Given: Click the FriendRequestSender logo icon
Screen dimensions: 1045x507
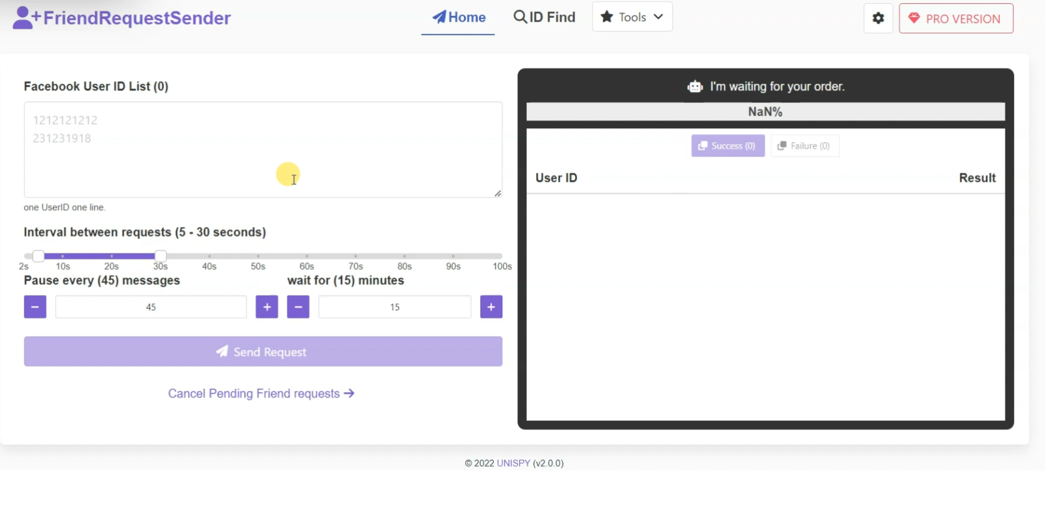Looking at the screenshot, I should [26, 18].
